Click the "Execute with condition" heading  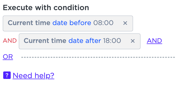point(46,8)
